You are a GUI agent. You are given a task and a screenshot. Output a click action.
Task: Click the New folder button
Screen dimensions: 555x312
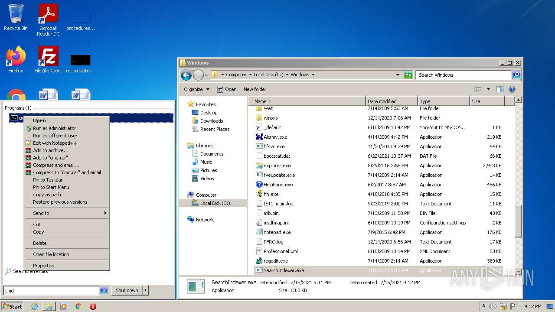[x=255, y=89]
